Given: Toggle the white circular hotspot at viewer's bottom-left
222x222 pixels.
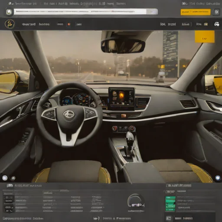Looking at the screenshot, I should coord(5,178).
